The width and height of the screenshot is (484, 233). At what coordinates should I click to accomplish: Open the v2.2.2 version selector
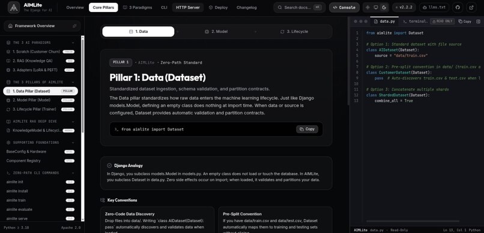pyautogui.click(x=404, y=7)
